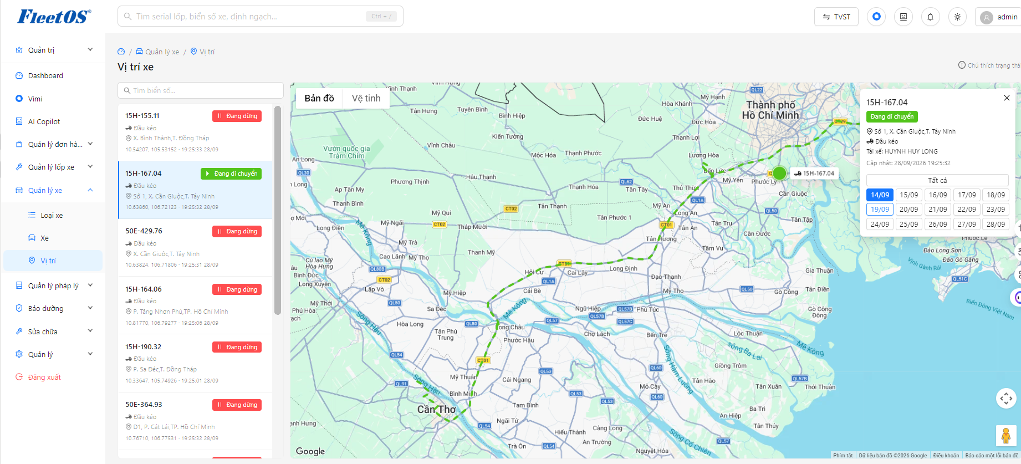Screen dimensions: 1021x464
Task: Collapse the Quản lý xe menu
Action: (x=54, y=190)
